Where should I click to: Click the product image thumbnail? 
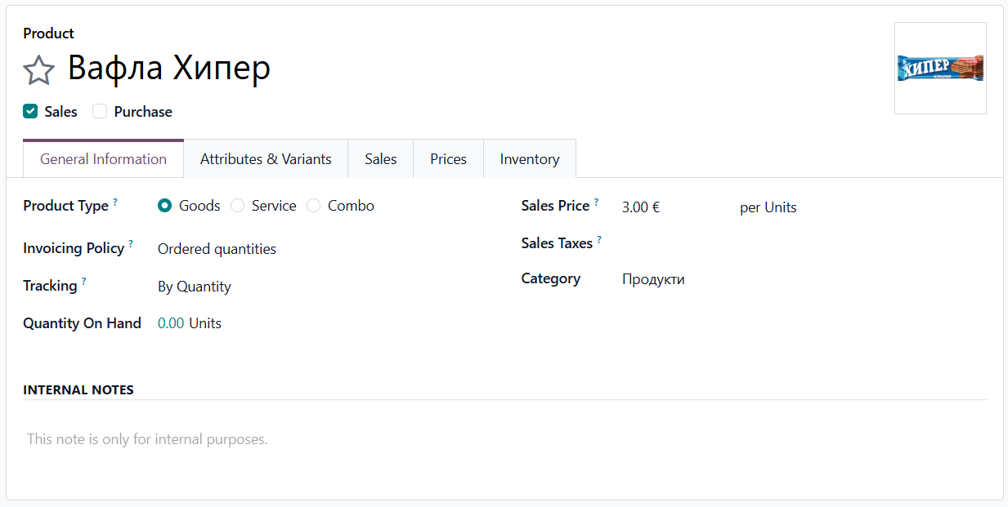point(940,69)
